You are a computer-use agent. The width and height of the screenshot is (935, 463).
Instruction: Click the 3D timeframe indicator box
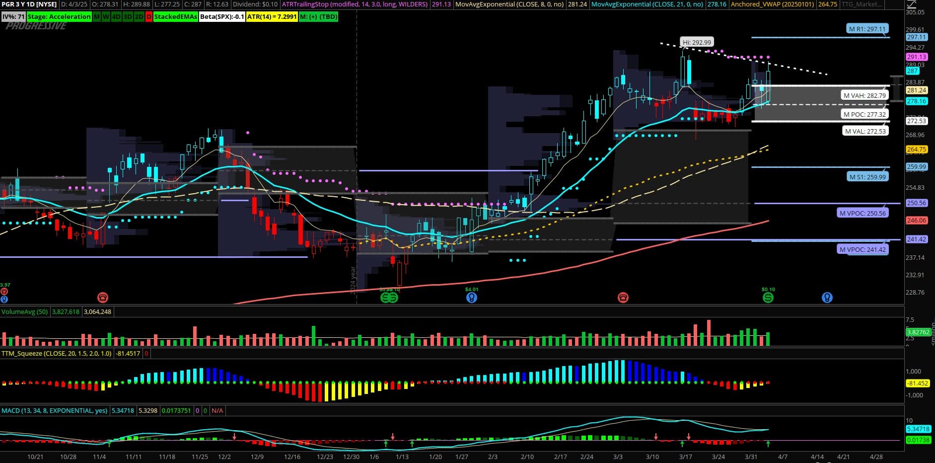tap(128, 16)
